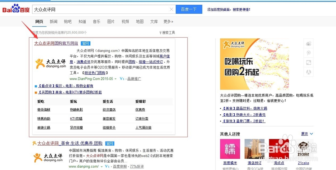This screenshot has width=336, height=170.
Task: Click the 百度一下 search button
Action: coord(189,9)
